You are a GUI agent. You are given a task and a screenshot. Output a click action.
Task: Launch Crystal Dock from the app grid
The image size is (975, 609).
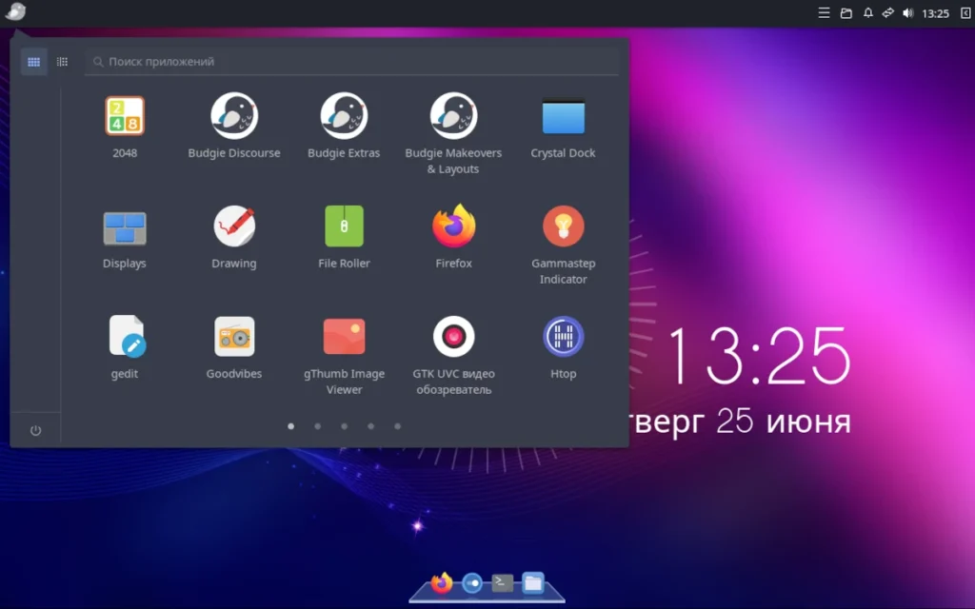pos(563,128)
